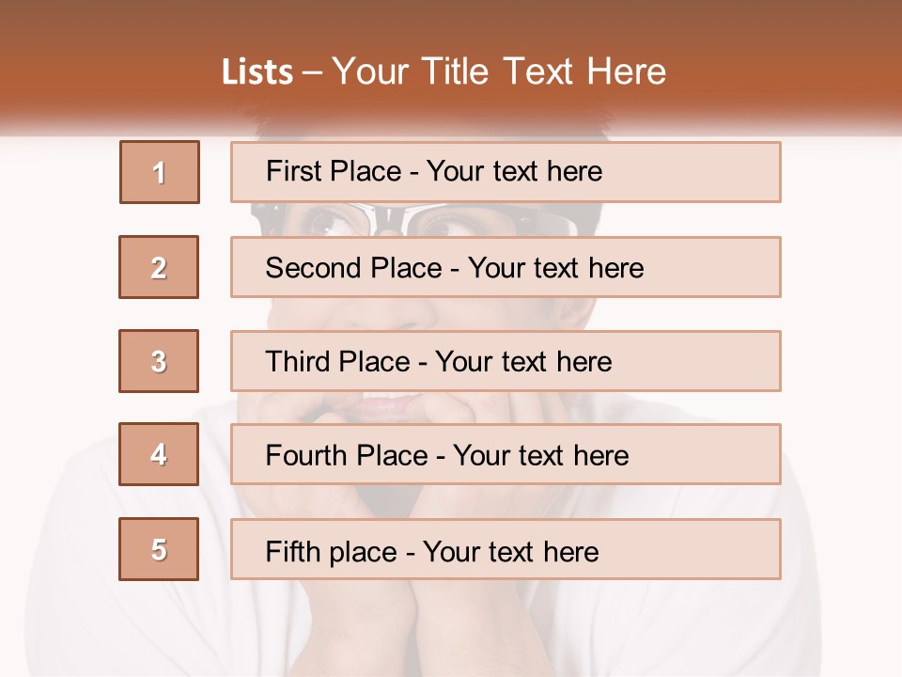Click the Second Place text bar
This screenshot has height=677, width=902.
click(505, 267)
